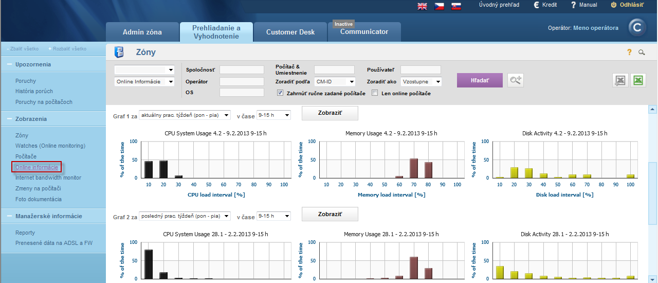Open Internet bandwidth monitor link

[48, 178]
